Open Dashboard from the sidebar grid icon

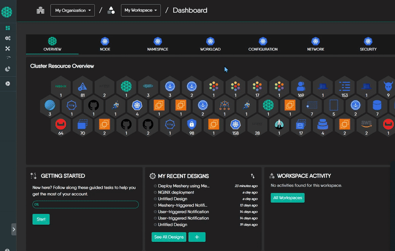(x=7, y=28)
